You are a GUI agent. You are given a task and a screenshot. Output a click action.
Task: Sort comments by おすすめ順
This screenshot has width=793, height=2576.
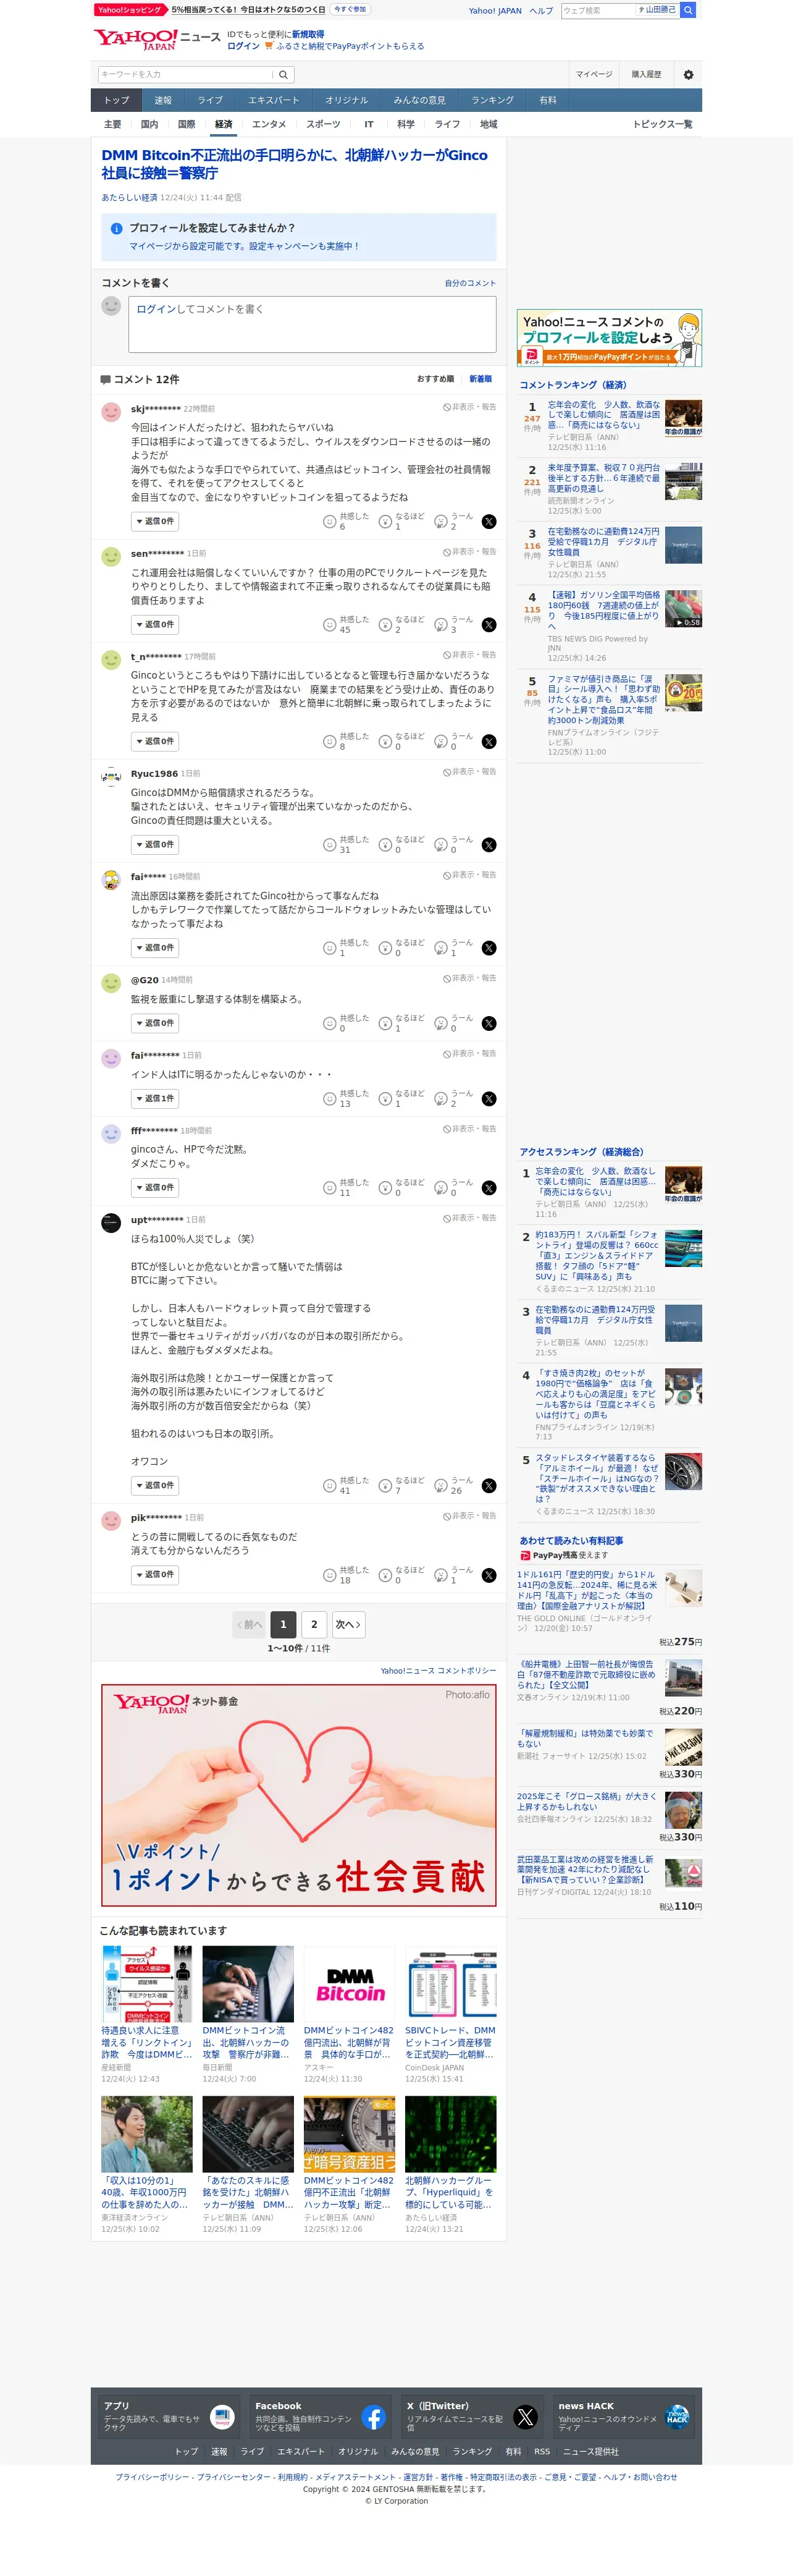pos(435,379)
